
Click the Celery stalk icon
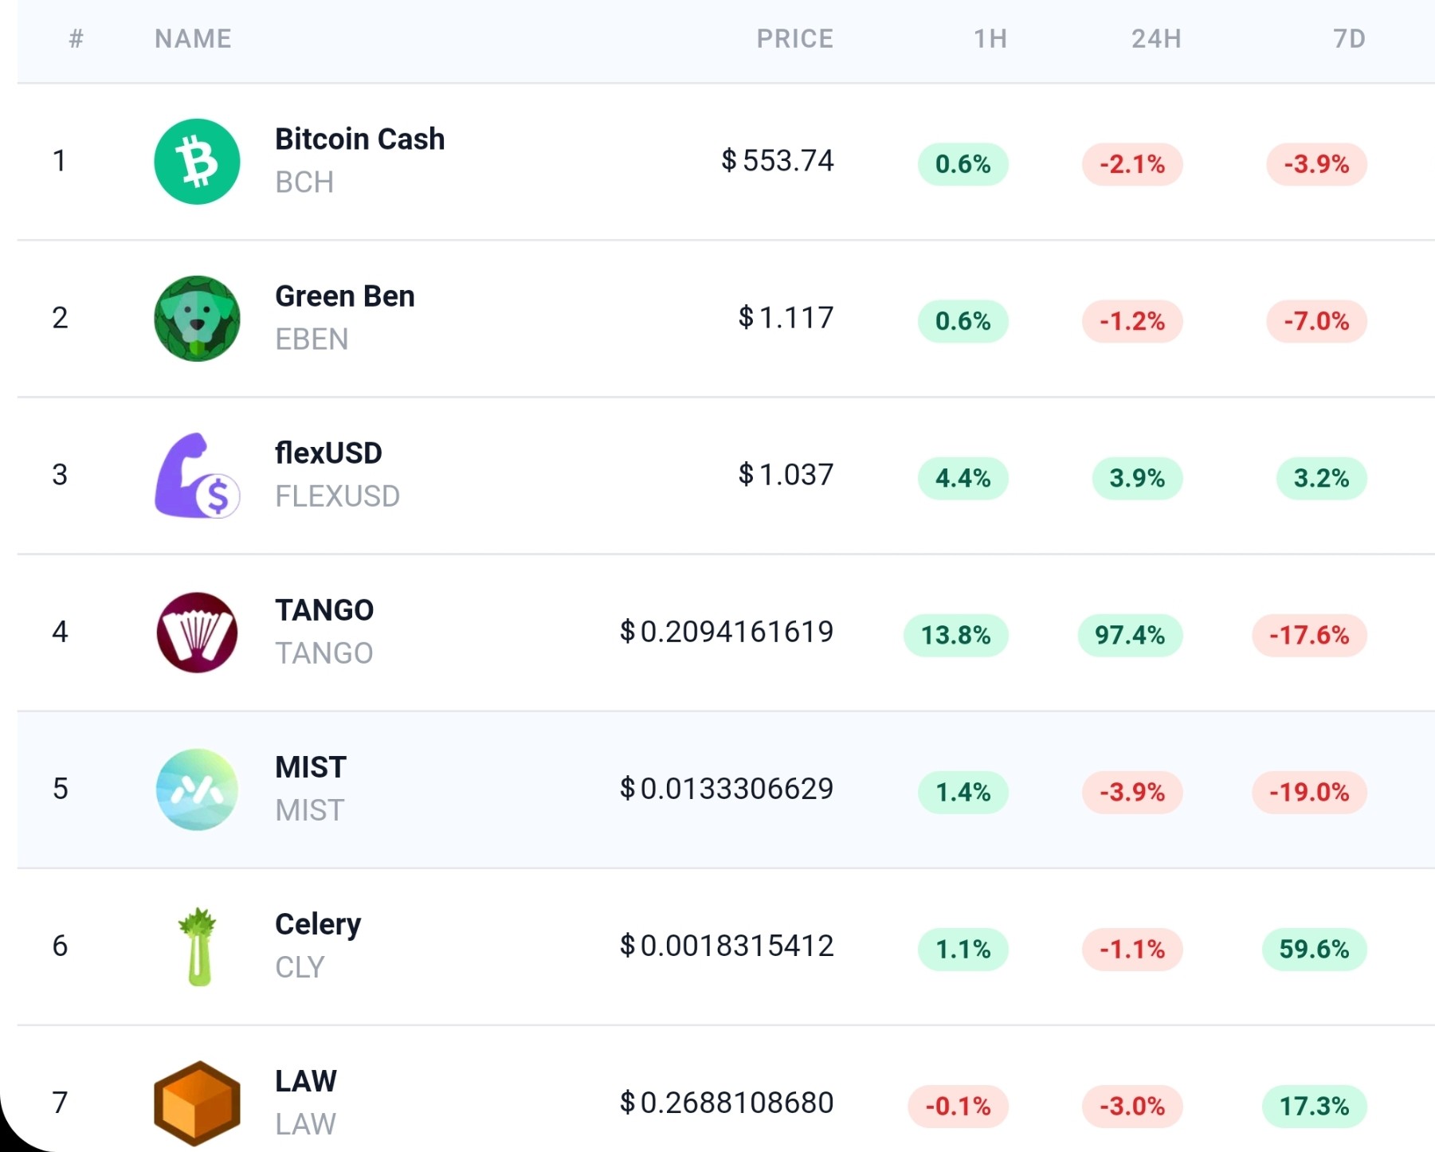[198, 946]
